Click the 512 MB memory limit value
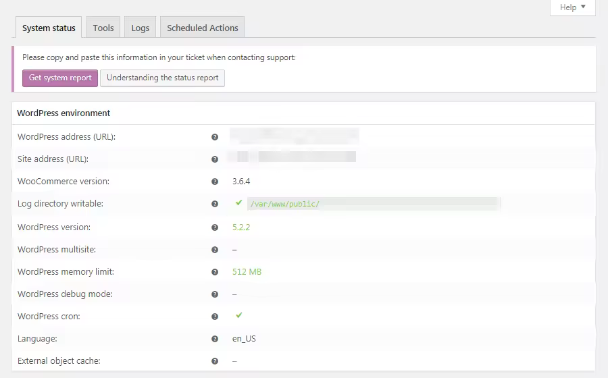 (x=247, y=272)
